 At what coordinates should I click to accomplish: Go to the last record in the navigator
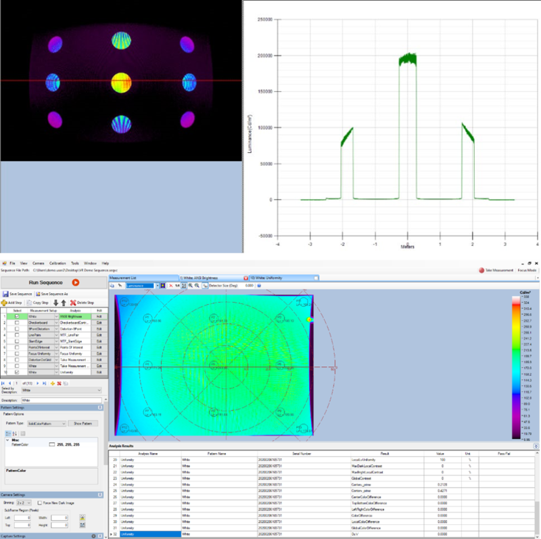[x=44, y=383]
